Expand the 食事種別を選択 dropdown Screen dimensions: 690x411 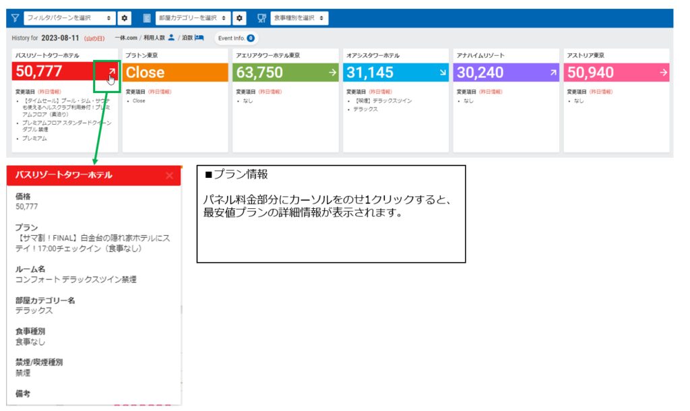[x=300, y=18]
